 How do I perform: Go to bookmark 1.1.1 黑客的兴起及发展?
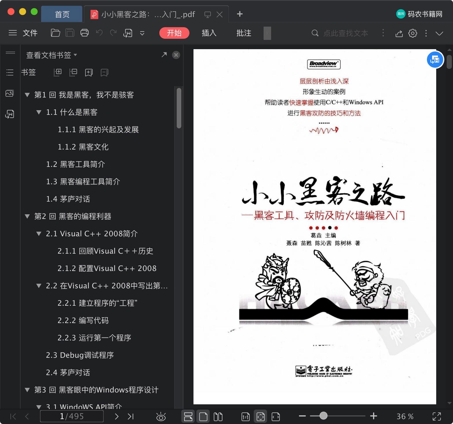(98, 130)
